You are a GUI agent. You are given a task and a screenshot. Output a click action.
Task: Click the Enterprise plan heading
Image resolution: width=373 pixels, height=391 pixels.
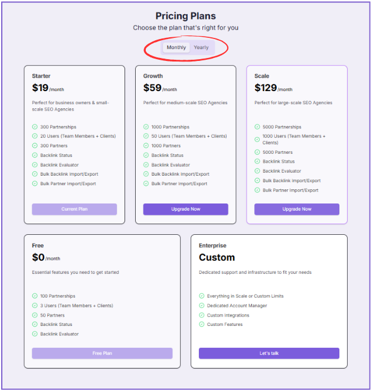213,245
